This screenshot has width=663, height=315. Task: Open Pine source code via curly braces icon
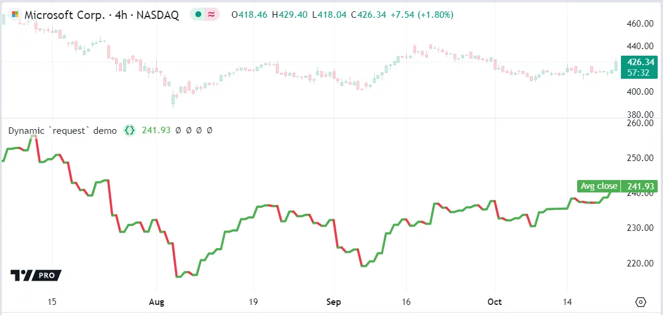130,130
